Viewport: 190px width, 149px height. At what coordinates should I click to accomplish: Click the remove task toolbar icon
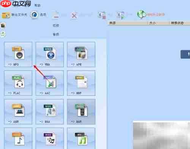56,15
